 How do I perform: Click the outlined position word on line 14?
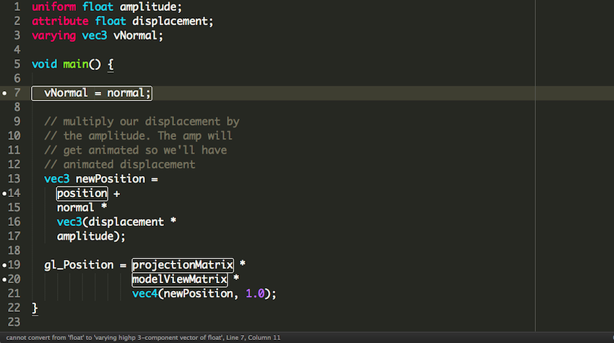point(82,194)
